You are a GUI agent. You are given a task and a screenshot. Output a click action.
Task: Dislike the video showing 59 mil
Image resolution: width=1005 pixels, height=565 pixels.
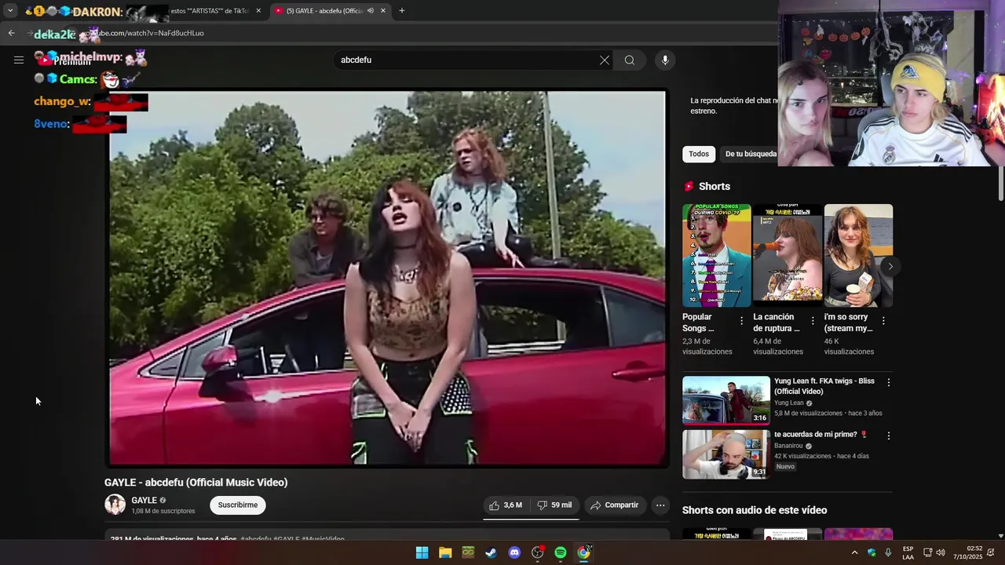click(x=554, y=505)
